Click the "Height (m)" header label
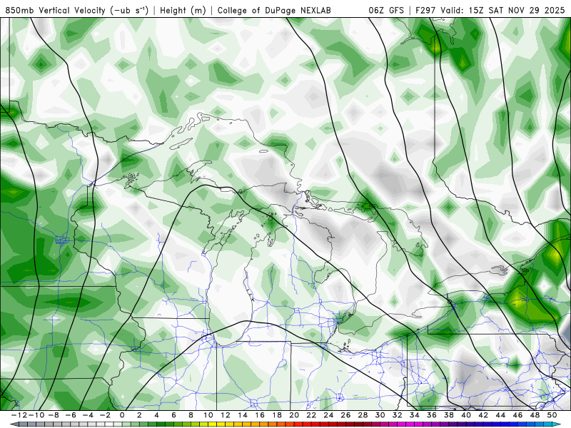571x428 pixels. coord(183,10)
